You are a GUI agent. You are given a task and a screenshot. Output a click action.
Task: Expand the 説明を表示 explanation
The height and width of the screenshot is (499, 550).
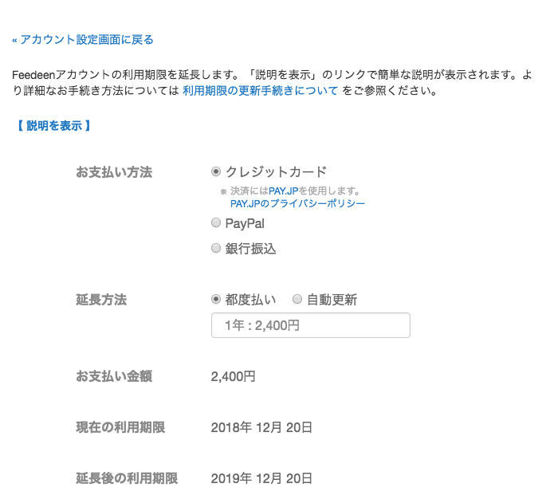click(53, 125)
